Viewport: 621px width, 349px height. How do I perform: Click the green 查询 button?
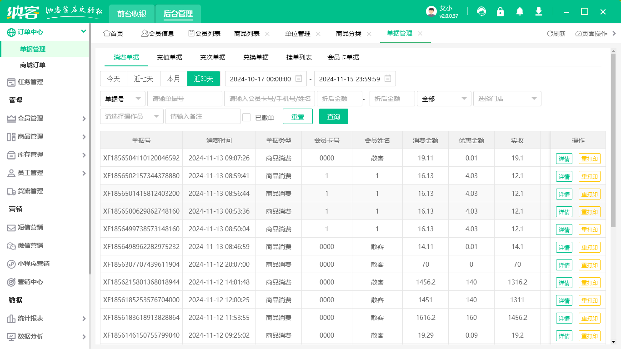334,116
